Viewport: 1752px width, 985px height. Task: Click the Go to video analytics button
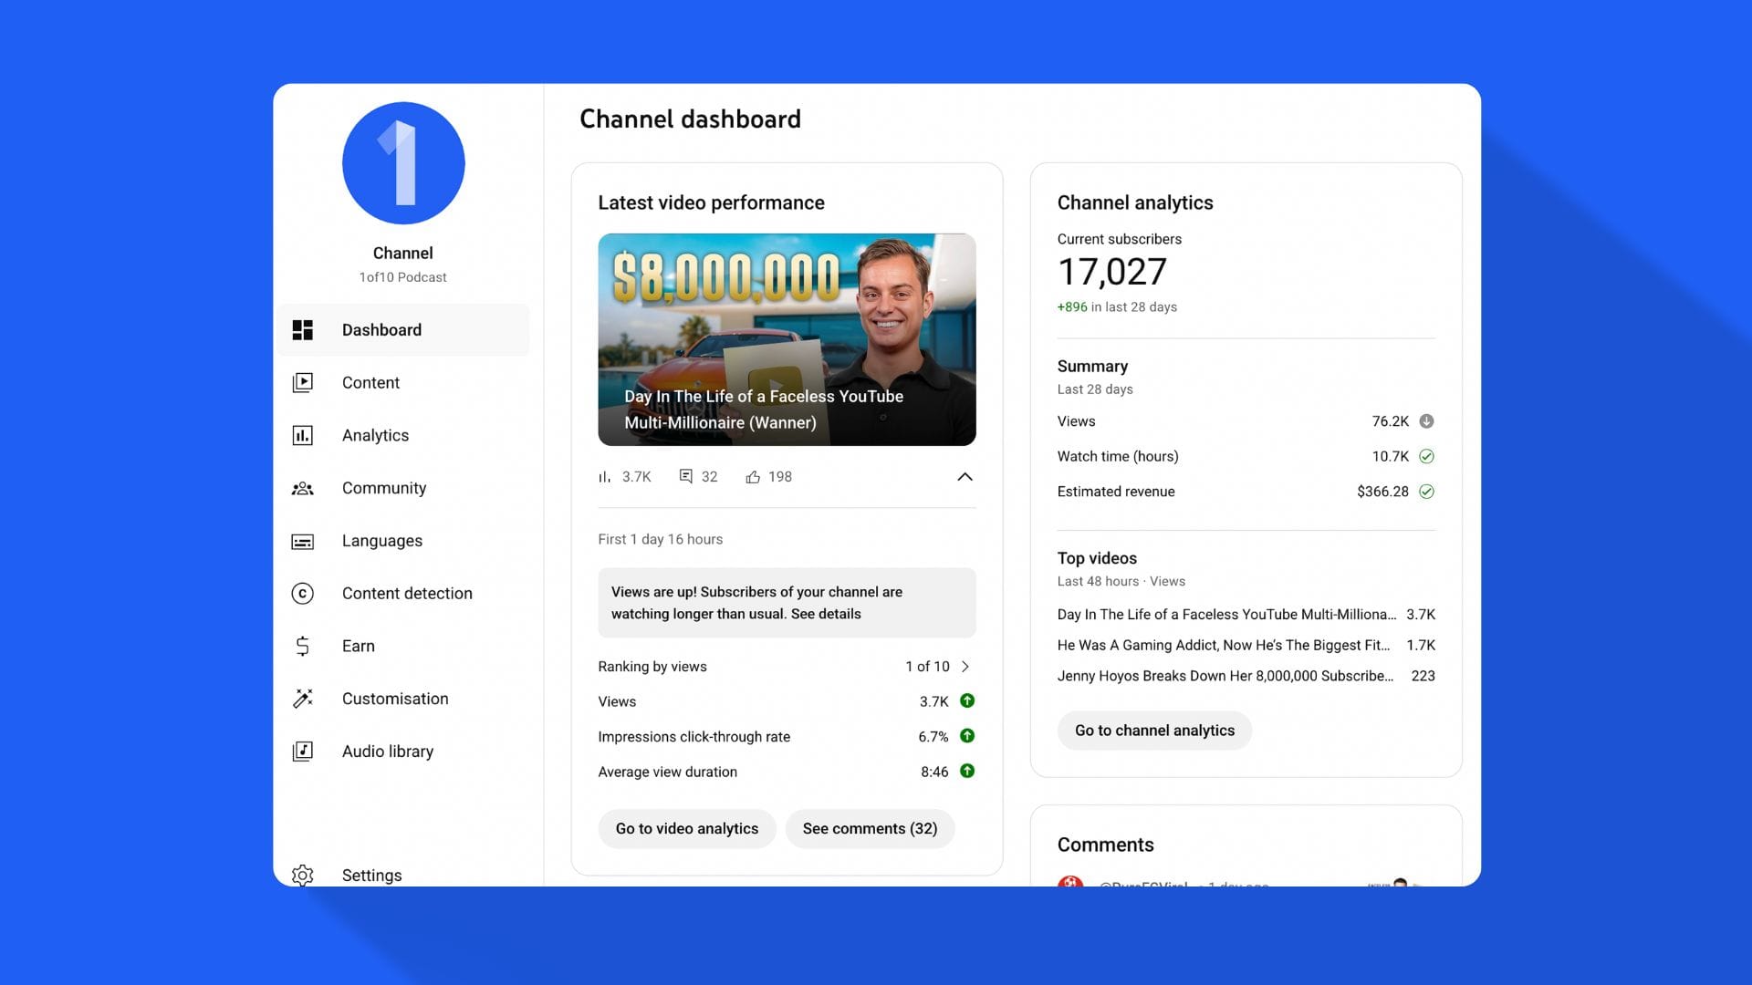(x=686, y=829)
